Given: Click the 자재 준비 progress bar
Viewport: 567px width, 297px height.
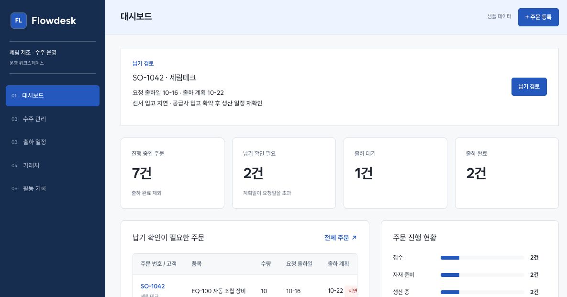Looking at the screenshot, I should (482, 275).
